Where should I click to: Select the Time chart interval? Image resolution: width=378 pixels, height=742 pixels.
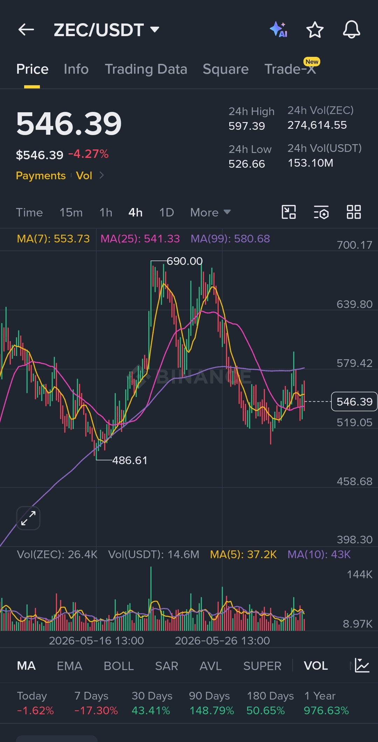coord(29,213)
